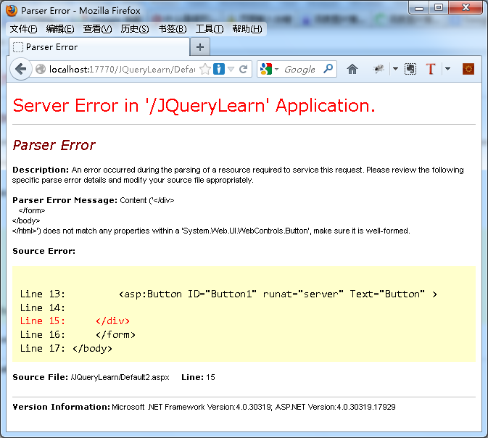Open the dropdown arrow next to red T icon
Image resolution: width=488 pixels, height=438 pixels.
447,70
